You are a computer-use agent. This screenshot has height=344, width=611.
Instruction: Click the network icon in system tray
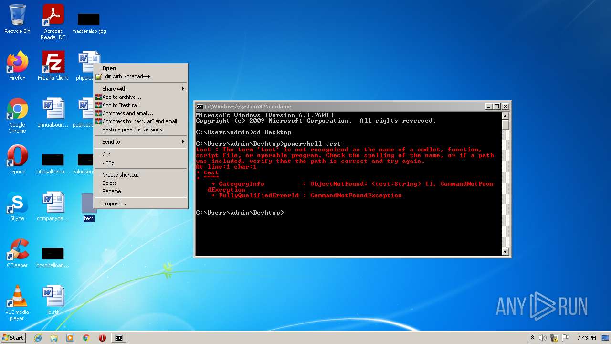pyautogui.click(x=554, y=338)
